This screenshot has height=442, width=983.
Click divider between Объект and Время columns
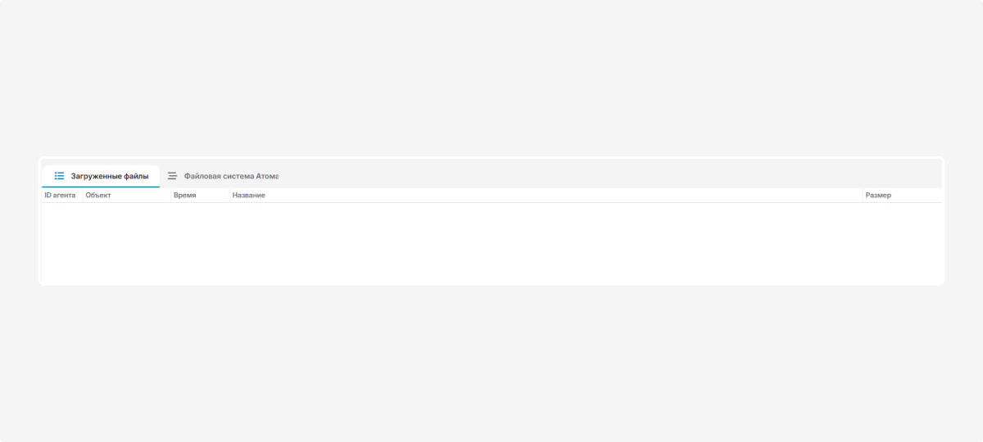pos(171,196)
